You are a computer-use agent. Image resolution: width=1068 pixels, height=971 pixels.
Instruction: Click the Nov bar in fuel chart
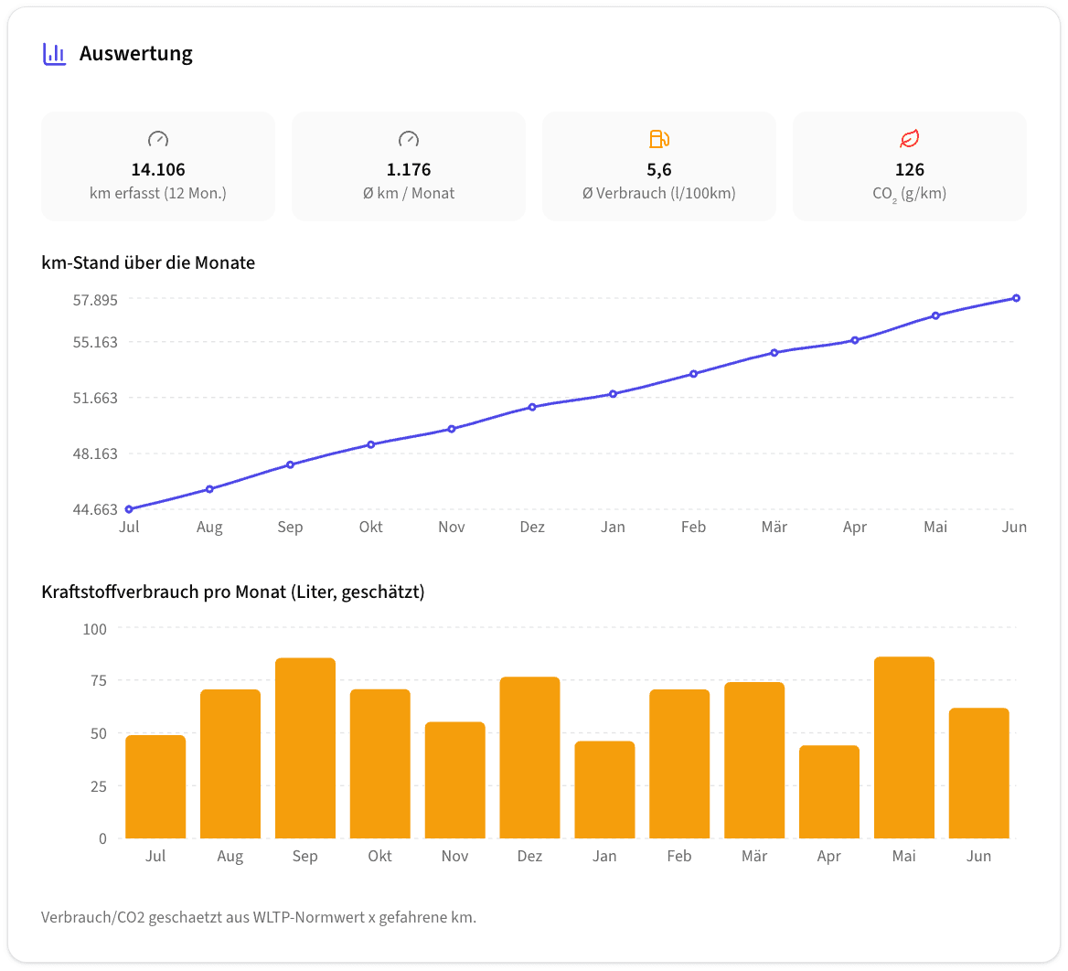(x=455, y=780)
